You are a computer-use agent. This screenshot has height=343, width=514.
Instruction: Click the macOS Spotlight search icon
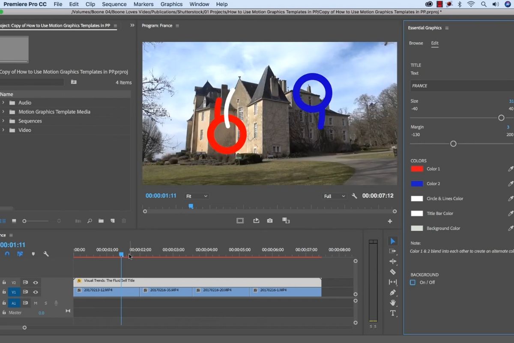point(484,4)
